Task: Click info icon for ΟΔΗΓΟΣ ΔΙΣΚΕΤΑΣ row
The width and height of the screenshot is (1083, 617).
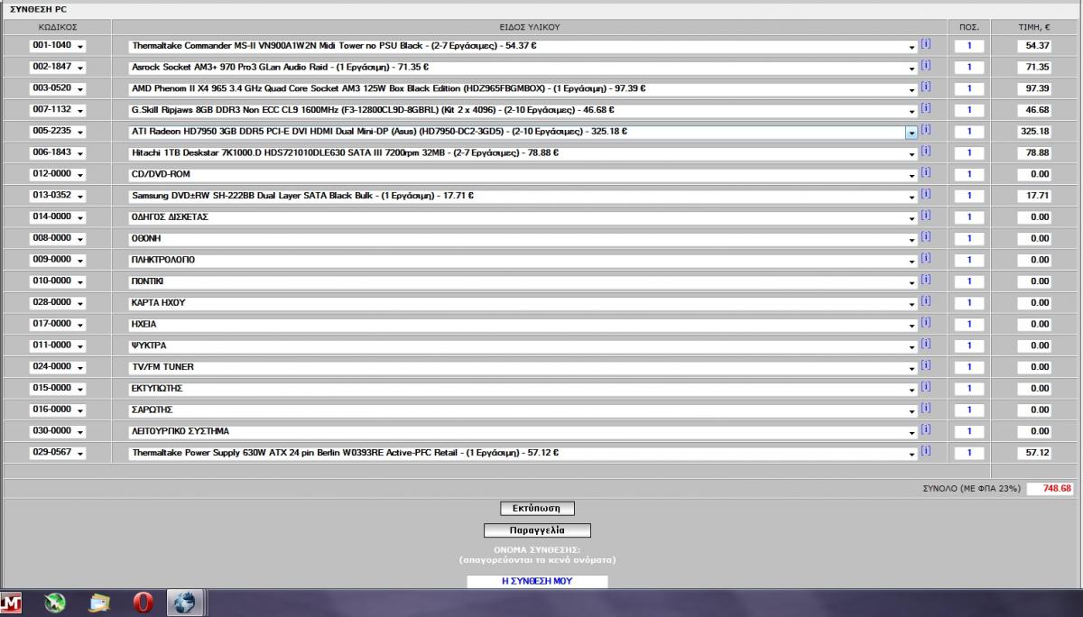Action: [925, 216]
